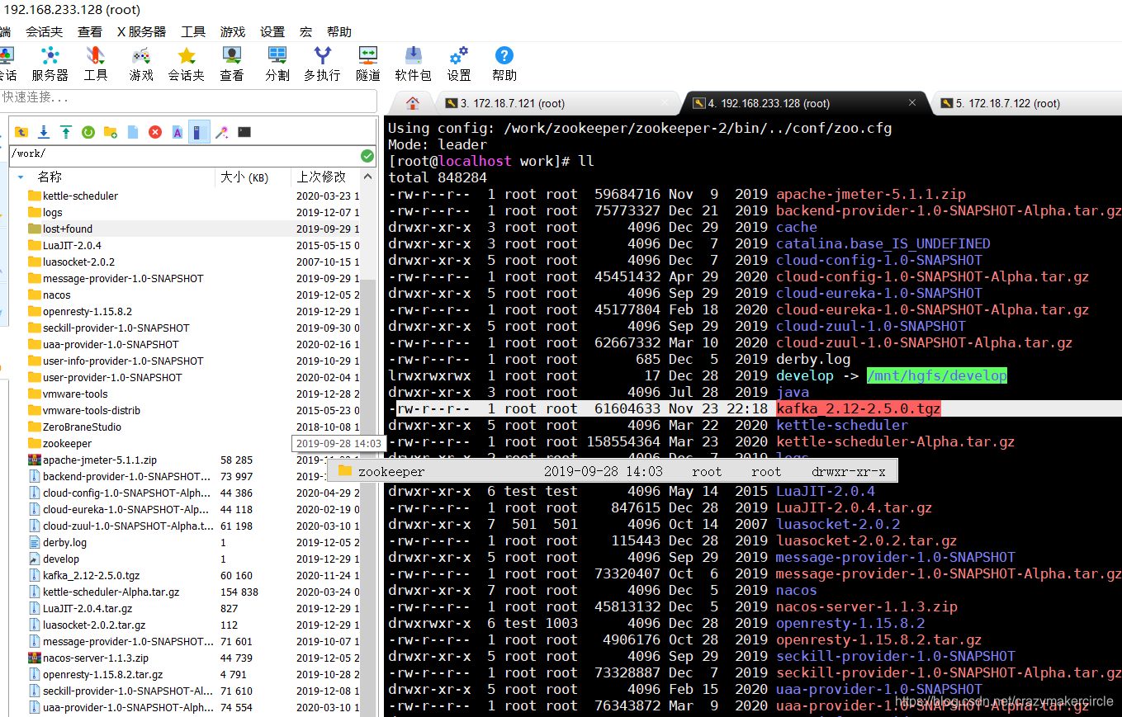The width and height of the screenshot is (1122, 717).
Task: Select the kettle-scheduler folder in file list
Action: (x=80, y=196)
